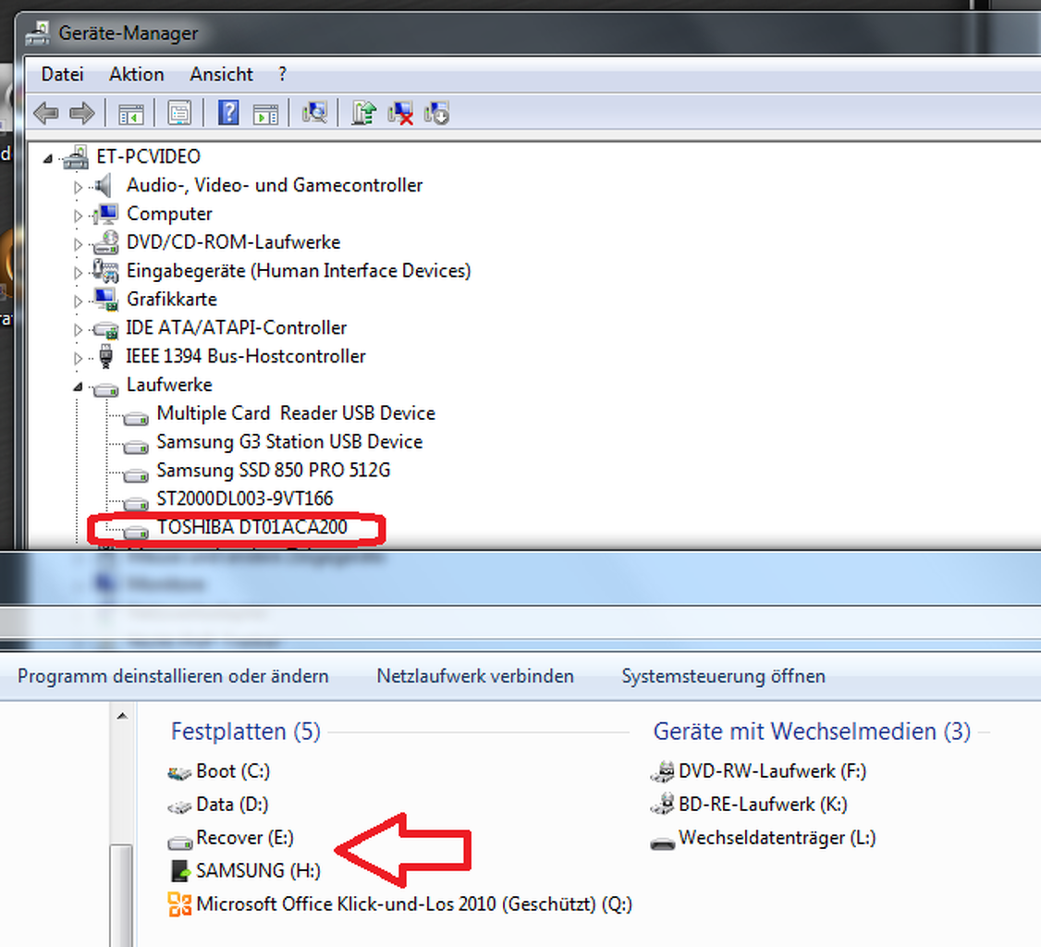Expand the Grafikkarte category

(x=78, y=301)
